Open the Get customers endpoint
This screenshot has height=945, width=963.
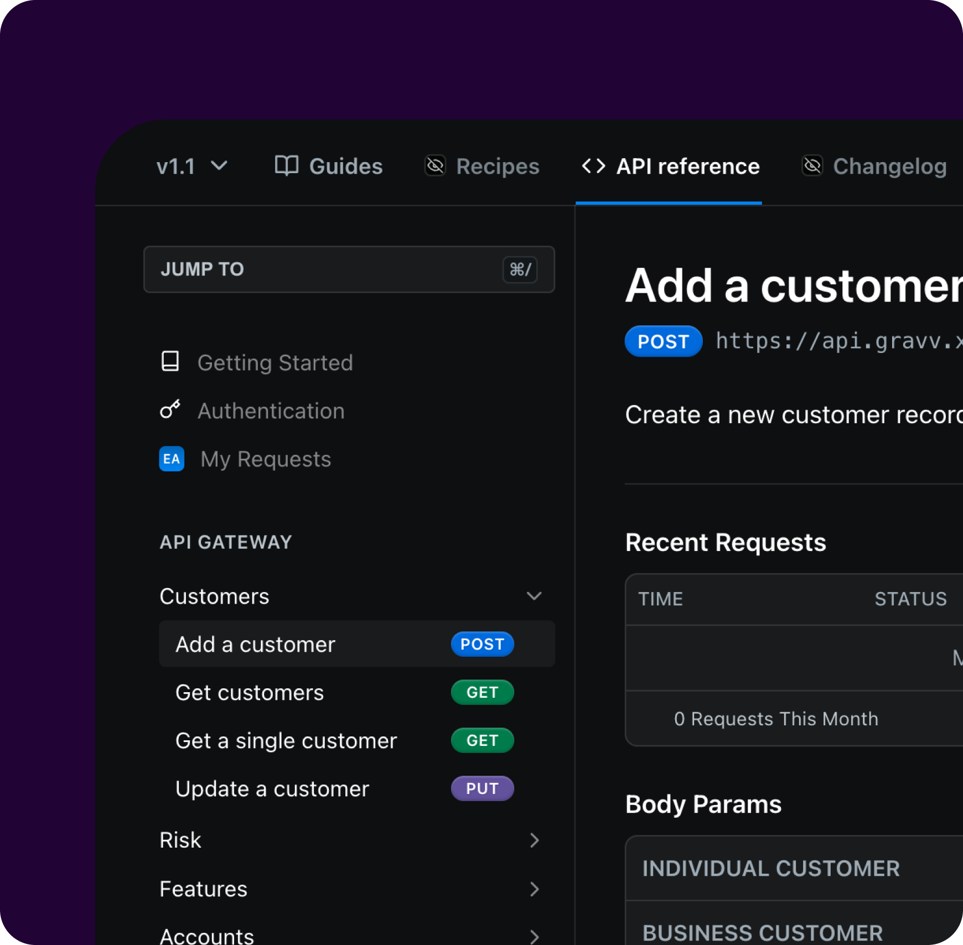(250, 693)
